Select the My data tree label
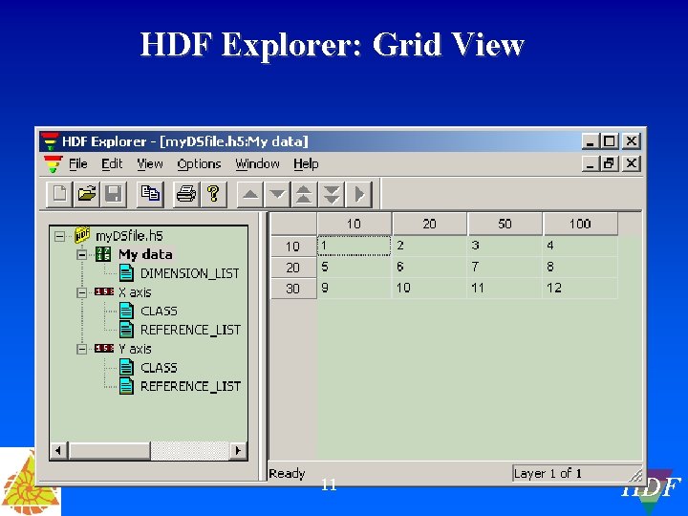 (145, 254)
